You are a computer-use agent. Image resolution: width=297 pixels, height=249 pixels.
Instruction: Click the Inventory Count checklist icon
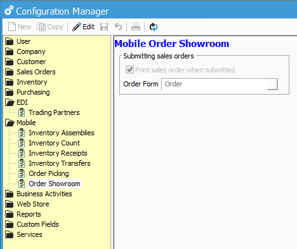(22, 143)
